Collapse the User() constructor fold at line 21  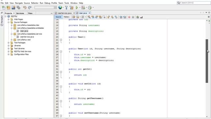coord(61,40)
